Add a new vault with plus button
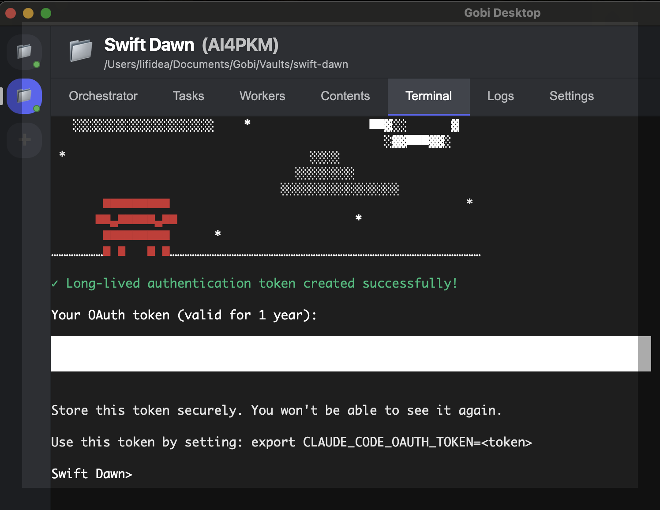The width and height of the screenshot is (660, 510). [24, 140]
